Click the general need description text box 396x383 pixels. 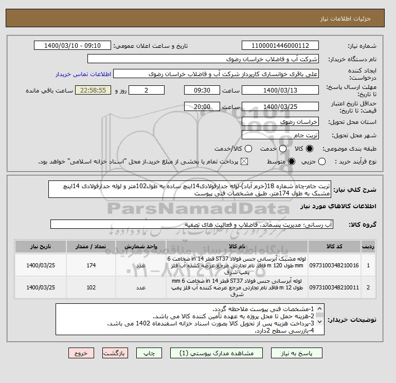[190, 189]
